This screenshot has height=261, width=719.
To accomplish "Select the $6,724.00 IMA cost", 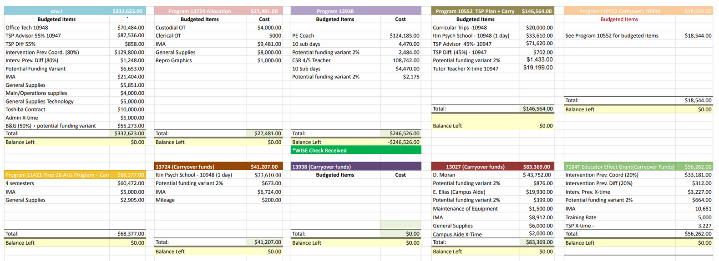I will pyautogui.click(x=264, y=192).
